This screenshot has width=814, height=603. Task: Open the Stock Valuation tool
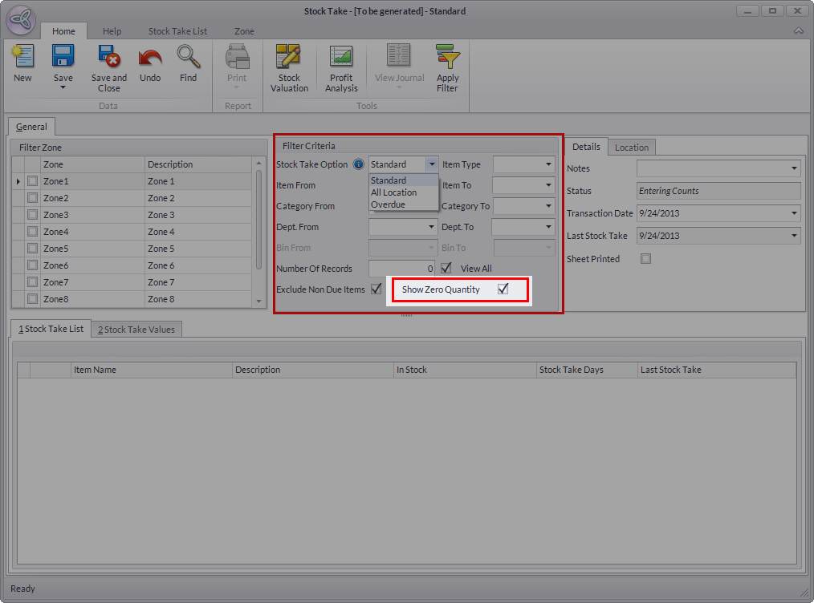pos(289,58)
